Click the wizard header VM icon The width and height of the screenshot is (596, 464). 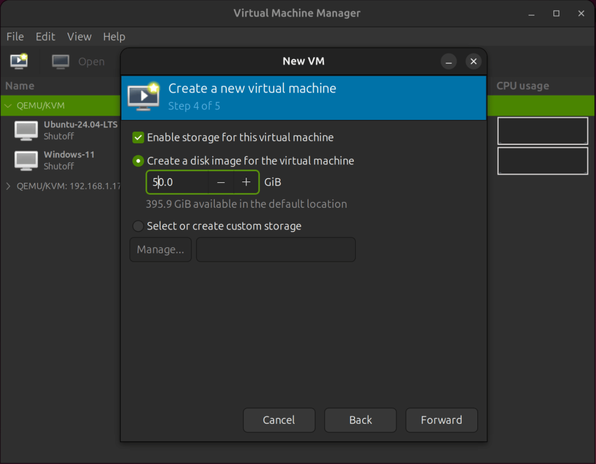coord(143,95)
